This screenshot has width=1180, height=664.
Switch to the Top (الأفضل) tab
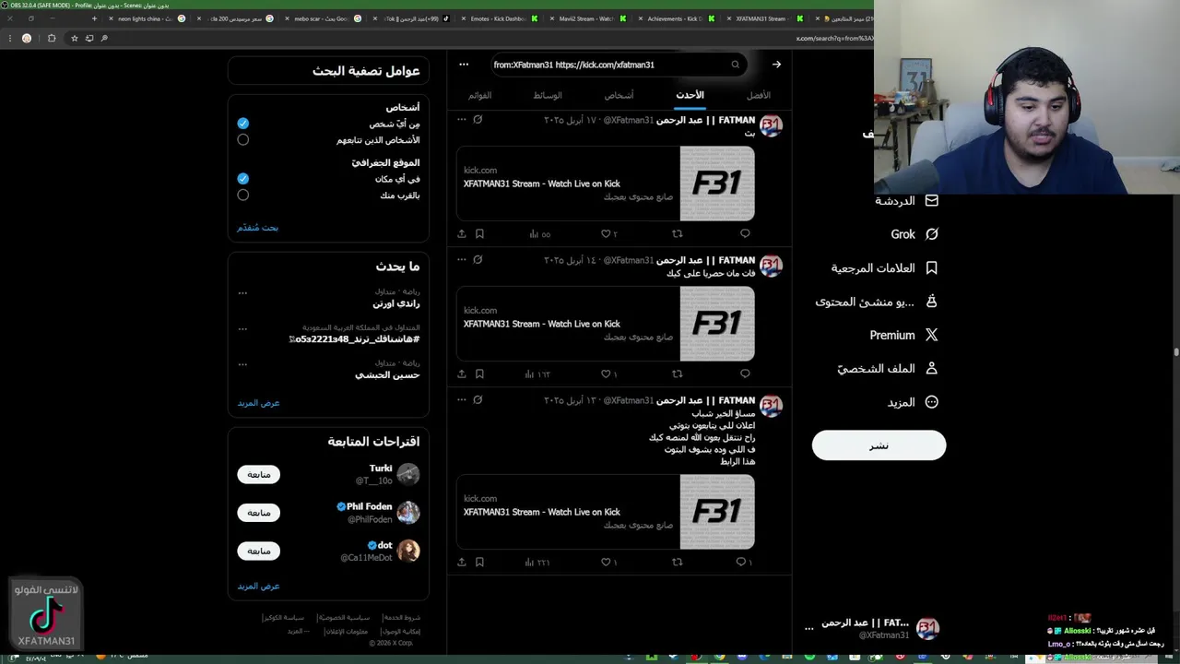[x=759, y=95]
